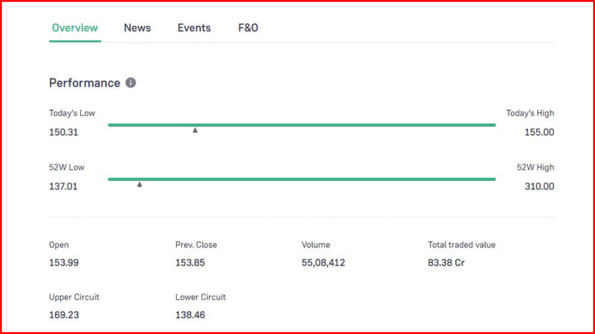
Task: Select 52W High value 310.00
Action: [539, 186]
